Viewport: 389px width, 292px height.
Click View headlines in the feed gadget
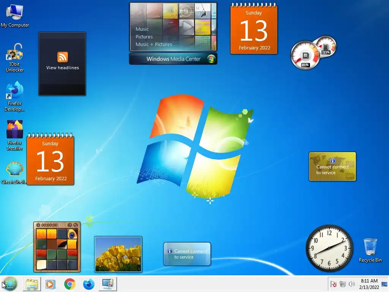point(63,68)
